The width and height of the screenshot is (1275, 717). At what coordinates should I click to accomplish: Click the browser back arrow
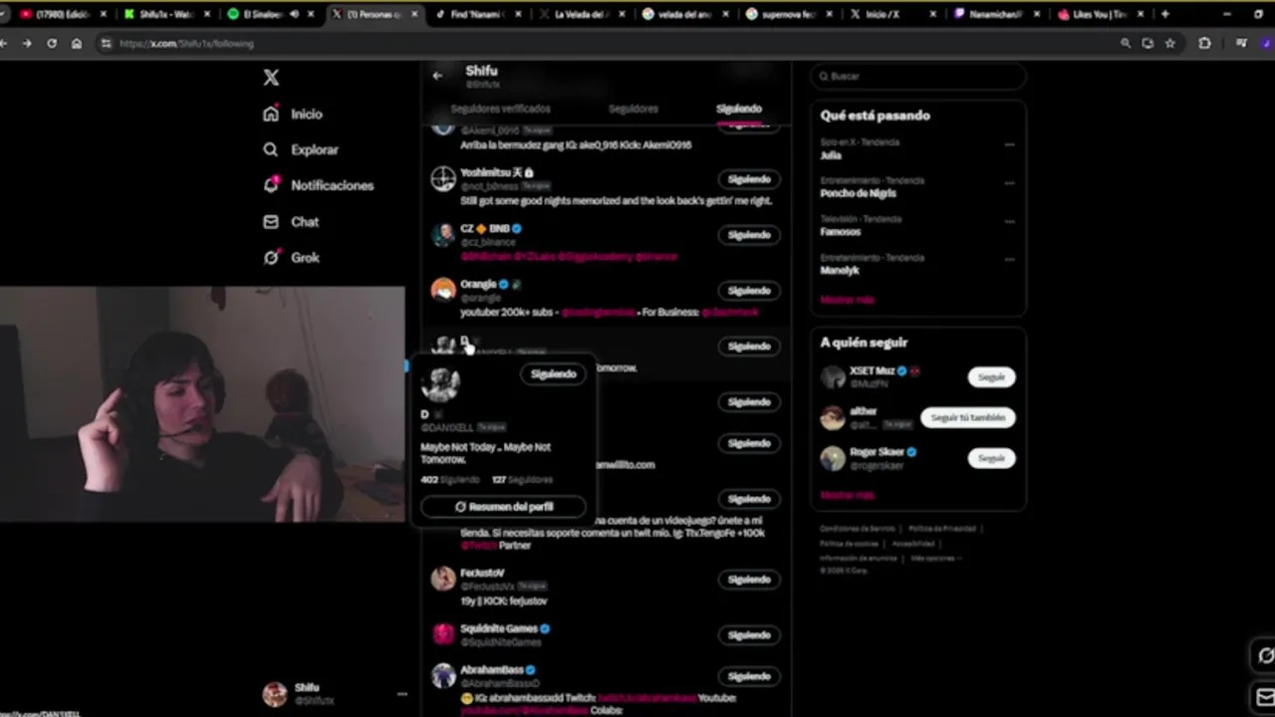click(4, 44)
